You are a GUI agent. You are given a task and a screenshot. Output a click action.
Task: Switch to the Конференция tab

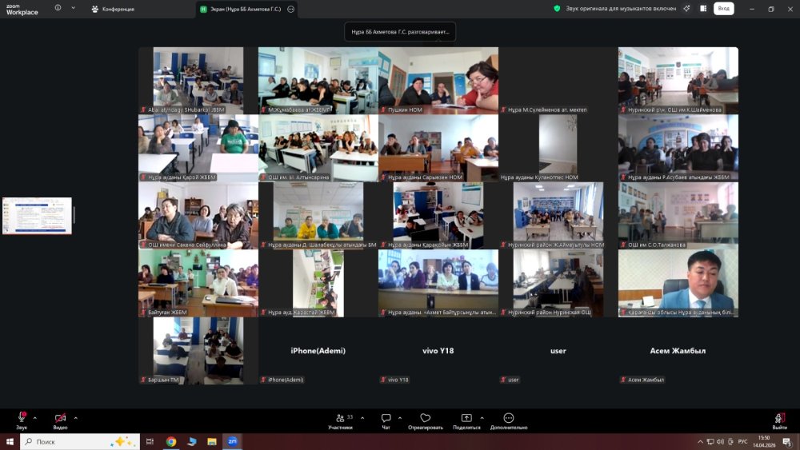tap(113, 9)
